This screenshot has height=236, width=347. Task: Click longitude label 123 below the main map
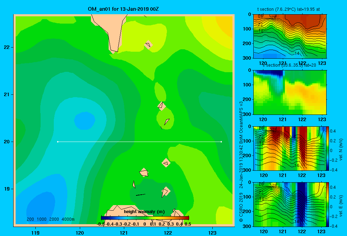pos(212,233)
